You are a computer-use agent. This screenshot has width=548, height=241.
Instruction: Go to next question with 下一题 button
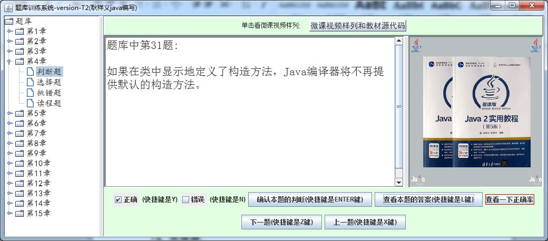pyautogui.click(x=281, y=222)
